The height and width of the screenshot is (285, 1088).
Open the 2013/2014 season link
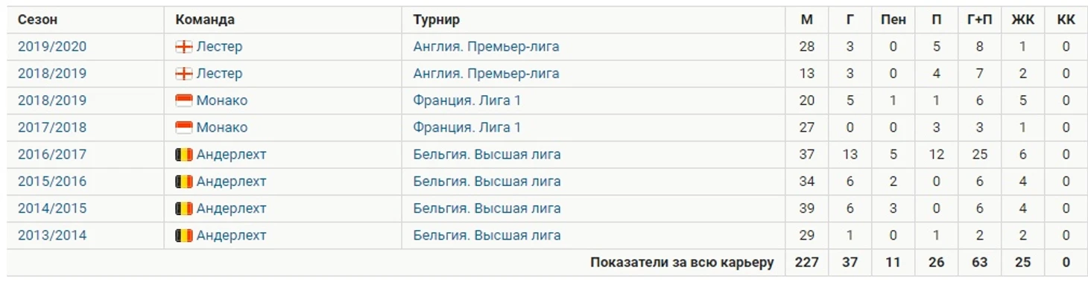pos(52,235)
